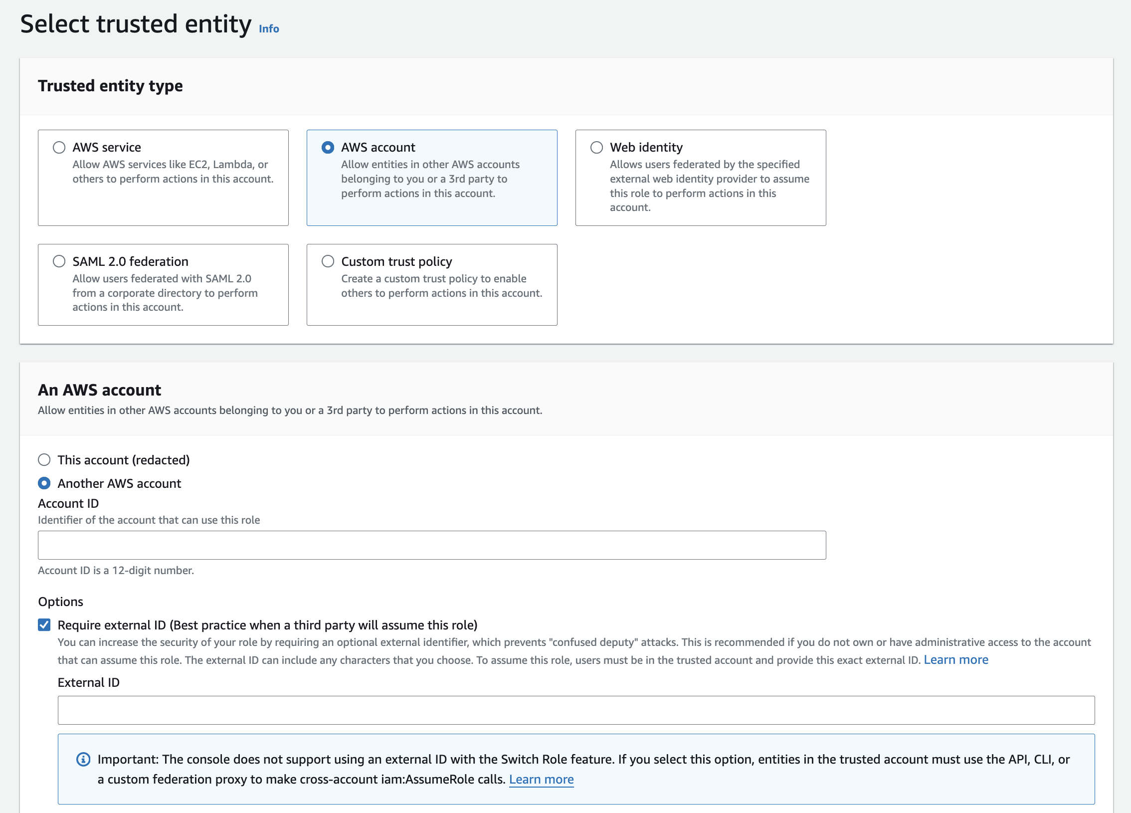Select the AWS account radio option
The image size is (1131, 813).
(328, 148)
